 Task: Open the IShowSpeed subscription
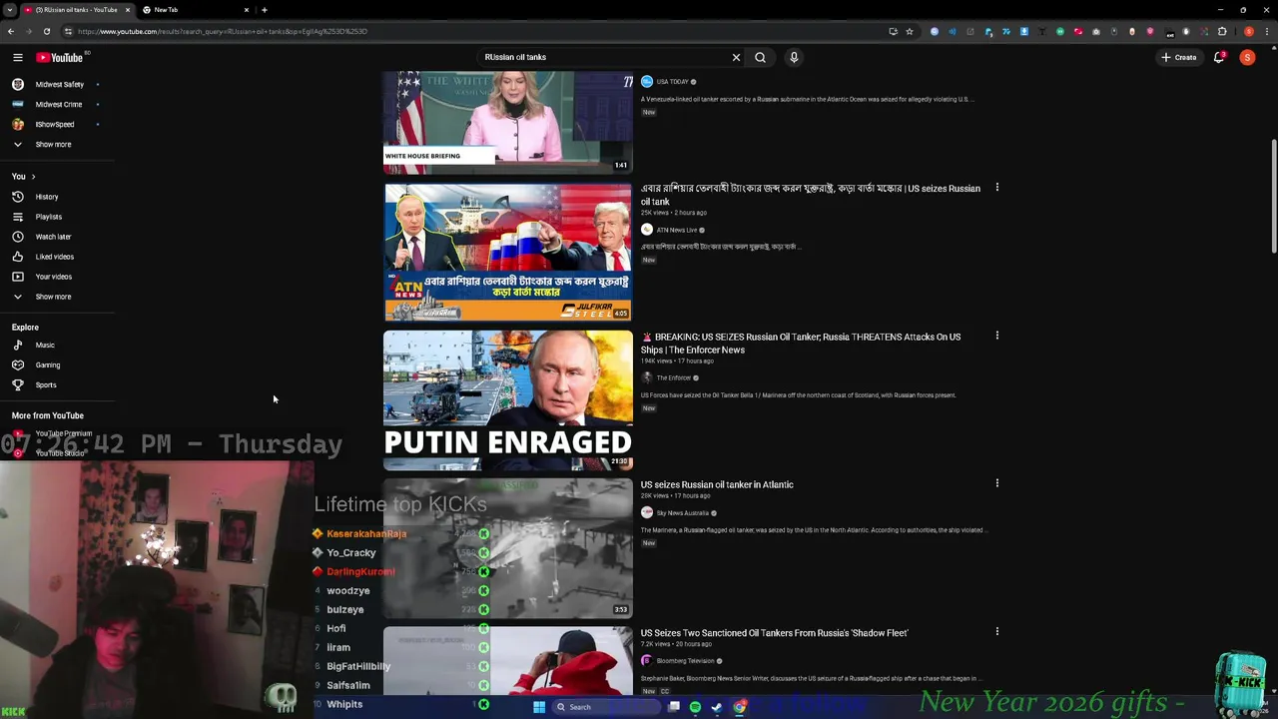tap(56, 124)
